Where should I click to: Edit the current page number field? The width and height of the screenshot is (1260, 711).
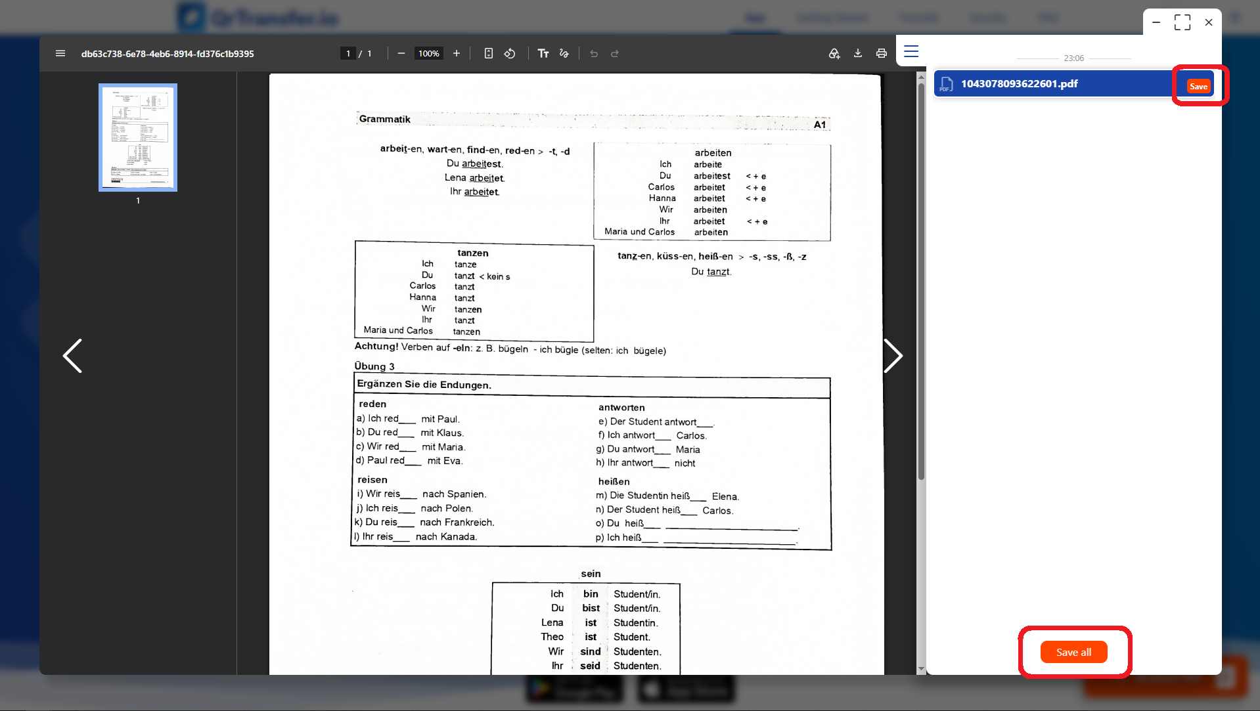click(x=348, y=53)
